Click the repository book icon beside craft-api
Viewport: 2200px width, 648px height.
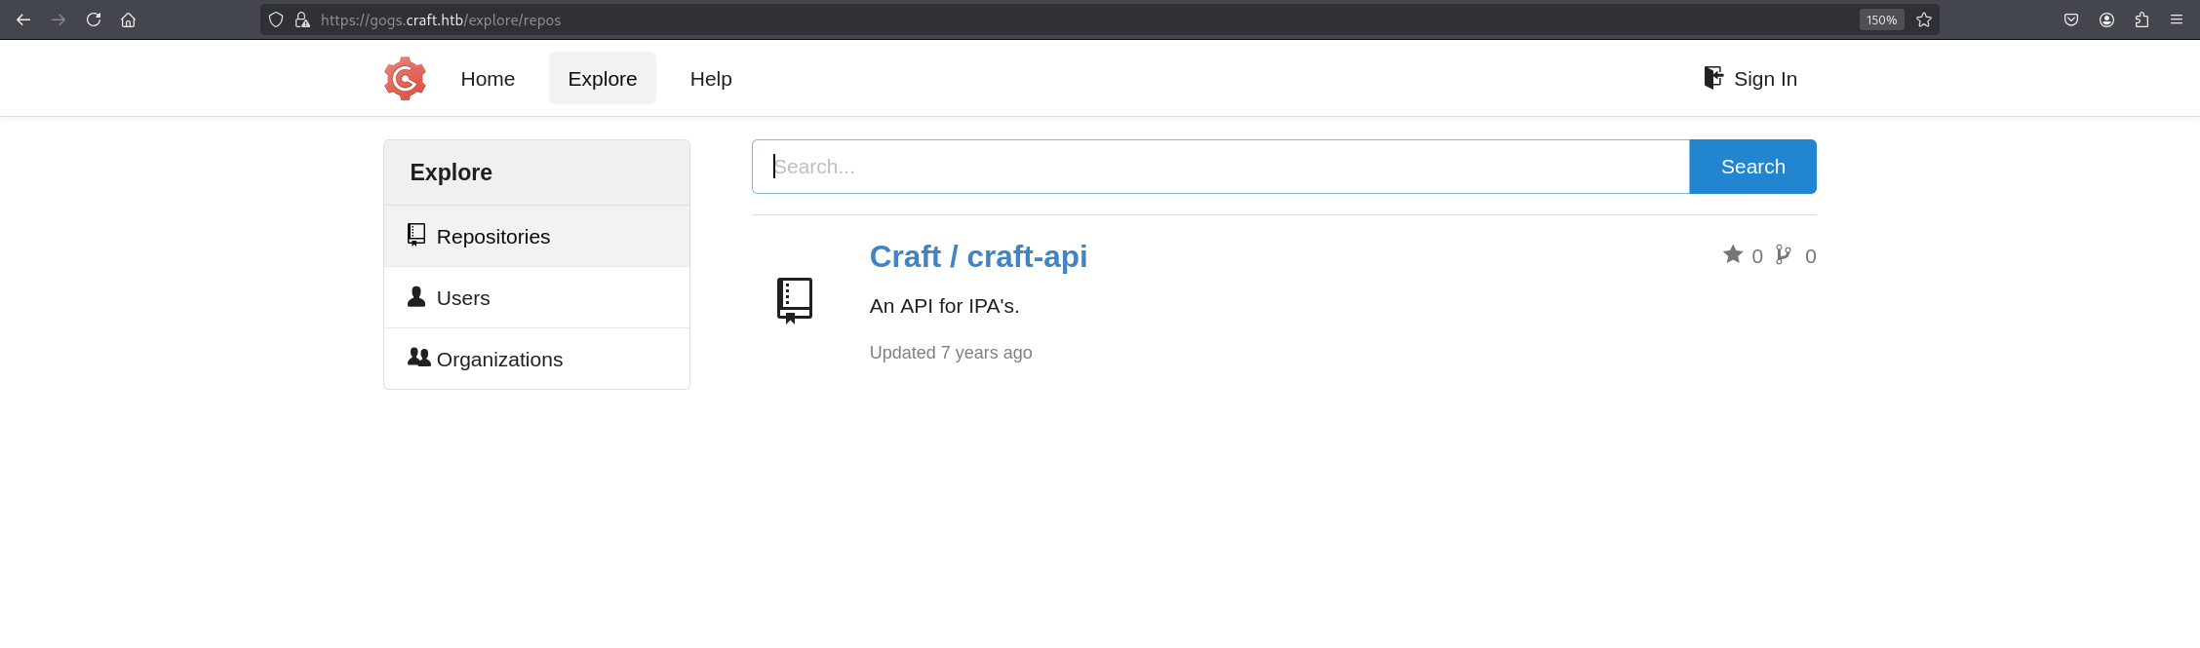pos(794,300)
